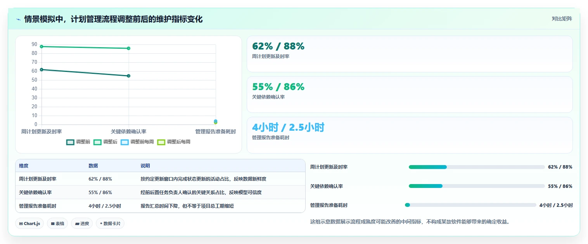Click the 55% / 86% progress bar value
The height and width of the screenshot is (244, 588).
coord(560,186)
